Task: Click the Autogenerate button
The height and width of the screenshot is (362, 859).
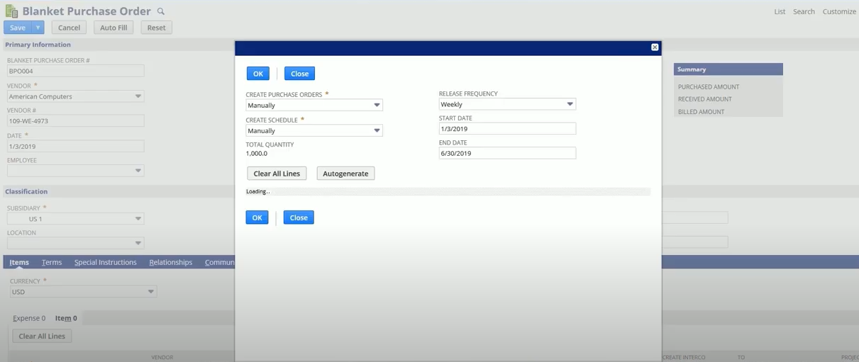Action: click(x=345, y=174)
